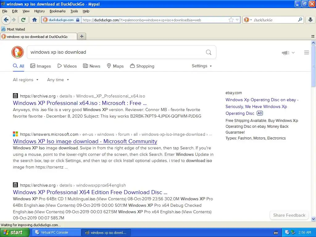Open the megaphone announcements dropdown
The image size is (316, 237).
pos(288,52)
